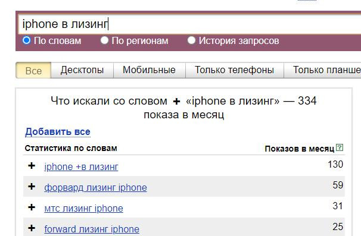Image resolution: width=361 pixels, height=236 pixels.
Task: Select the 'По регионам' radio button
Action: tap(104, 40)
